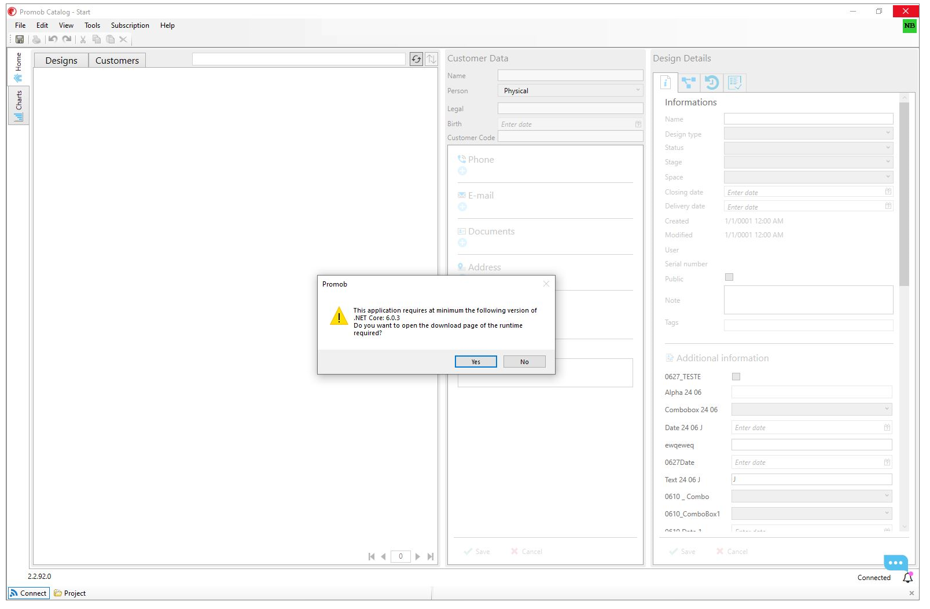
Task: Open the 0610 _ Combo dropdown
Action: 812,497
